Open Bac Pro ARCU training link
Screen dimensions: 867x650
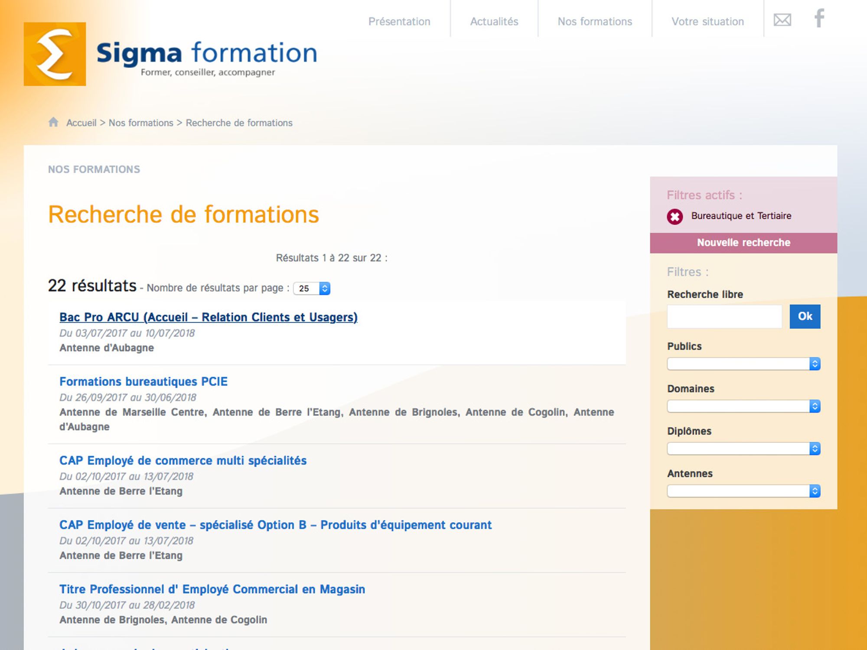coord(208,317)
